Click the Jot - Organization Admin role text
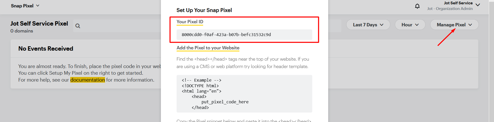Screen dimensions: 494x122 (450, 9)
